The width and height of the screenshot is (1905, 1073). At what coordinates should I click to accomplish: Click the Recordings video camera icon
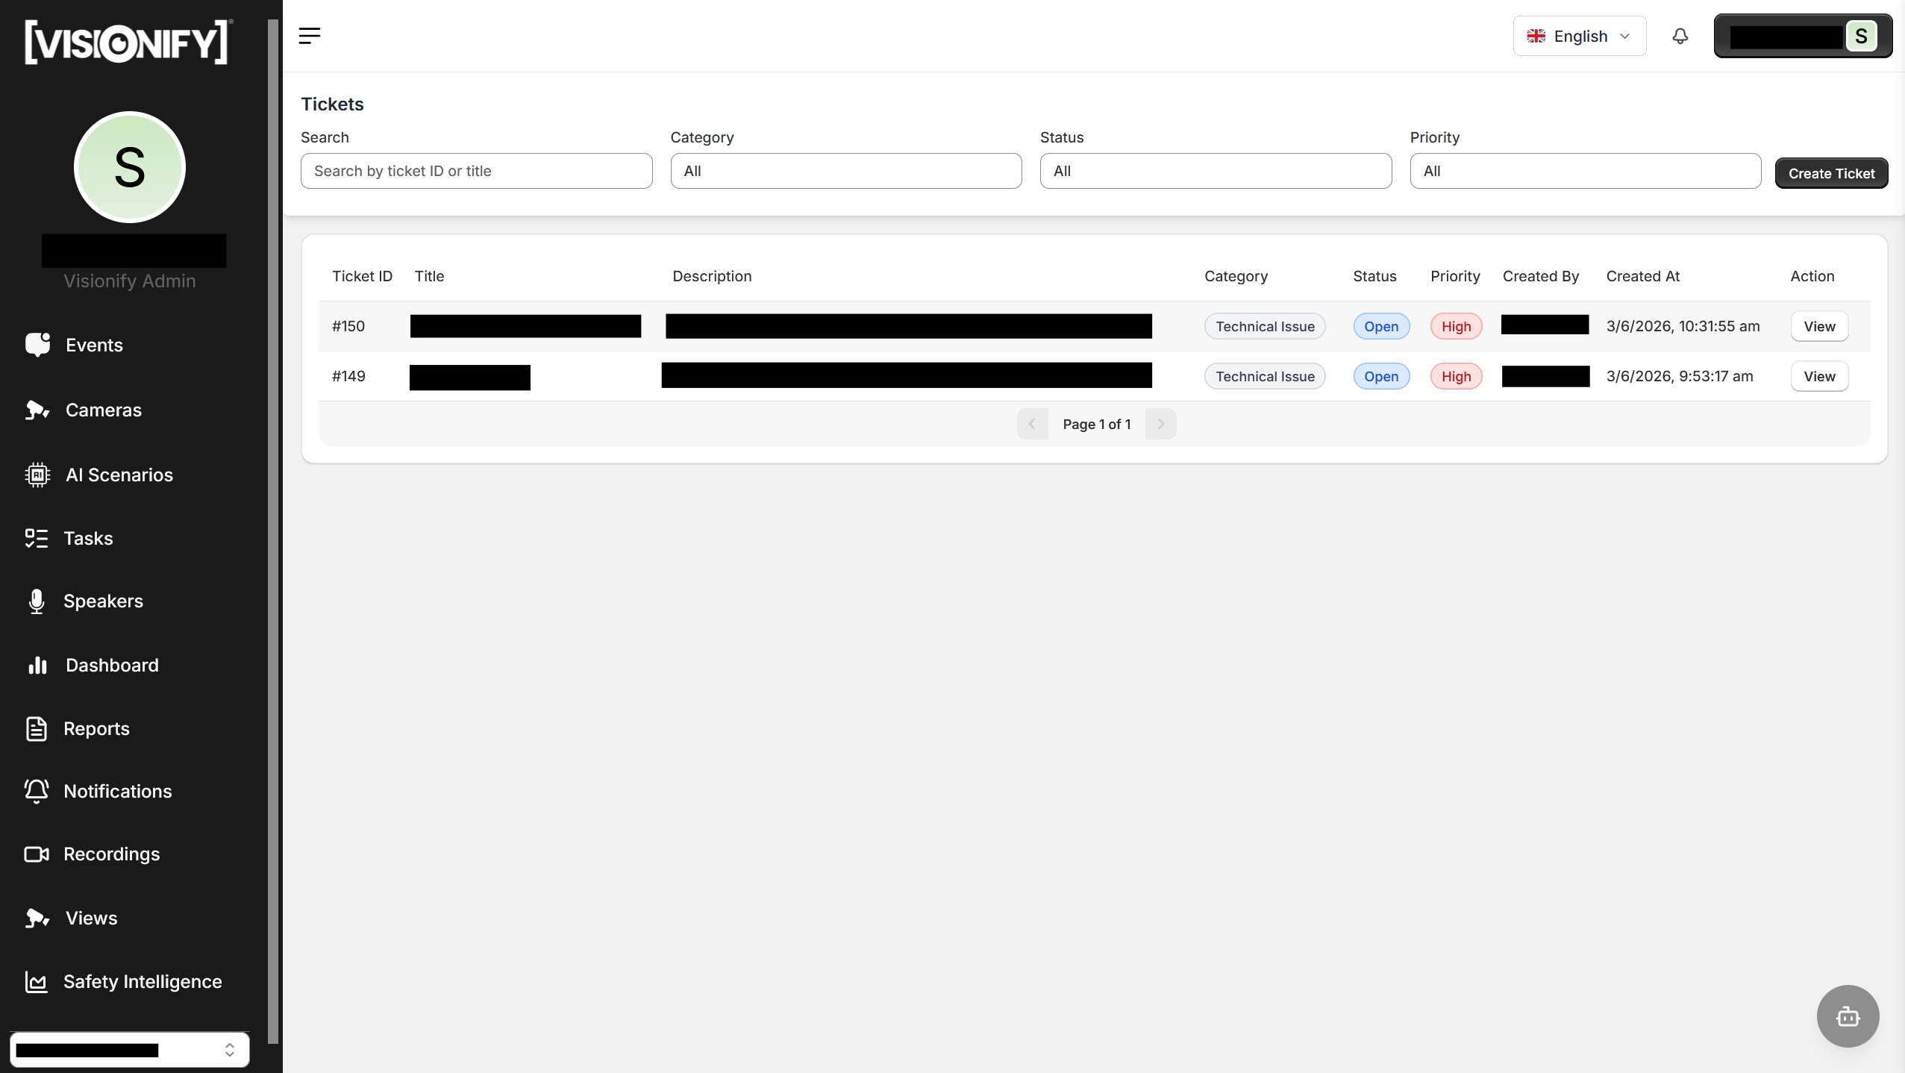(x=36, y=854)
